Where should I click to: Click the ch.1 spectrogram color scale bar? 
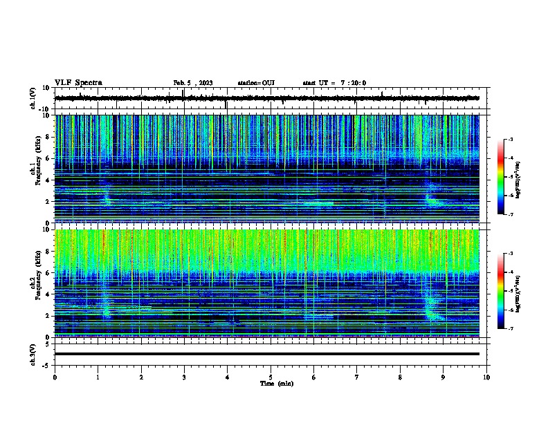point(501,177)
